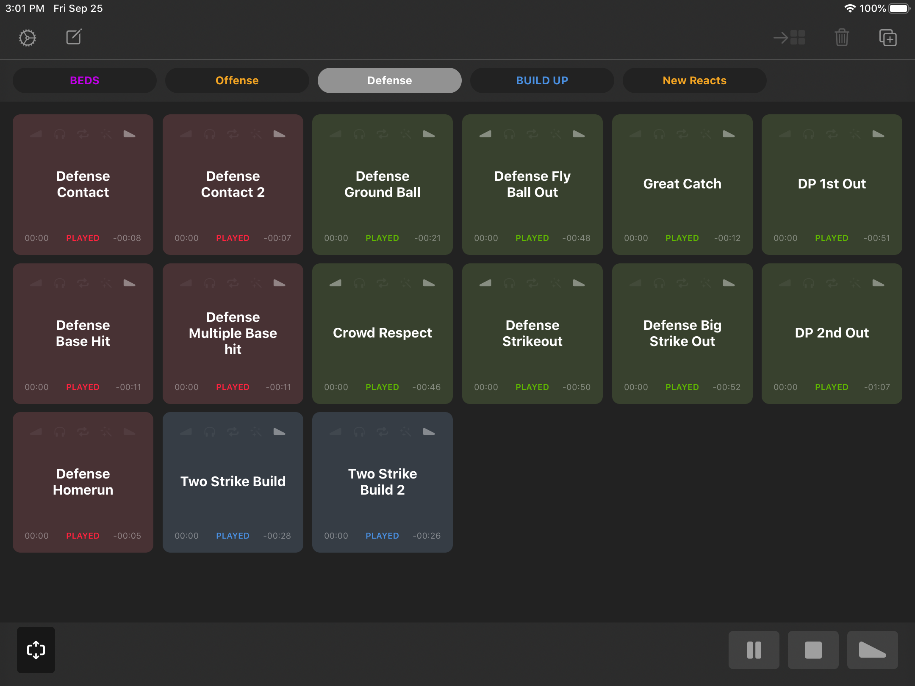Image resolution: width=915 pixels, height=686 pixels.
Task: Click fade-in icon on Defense Strikeout pad
Action: 485,283
